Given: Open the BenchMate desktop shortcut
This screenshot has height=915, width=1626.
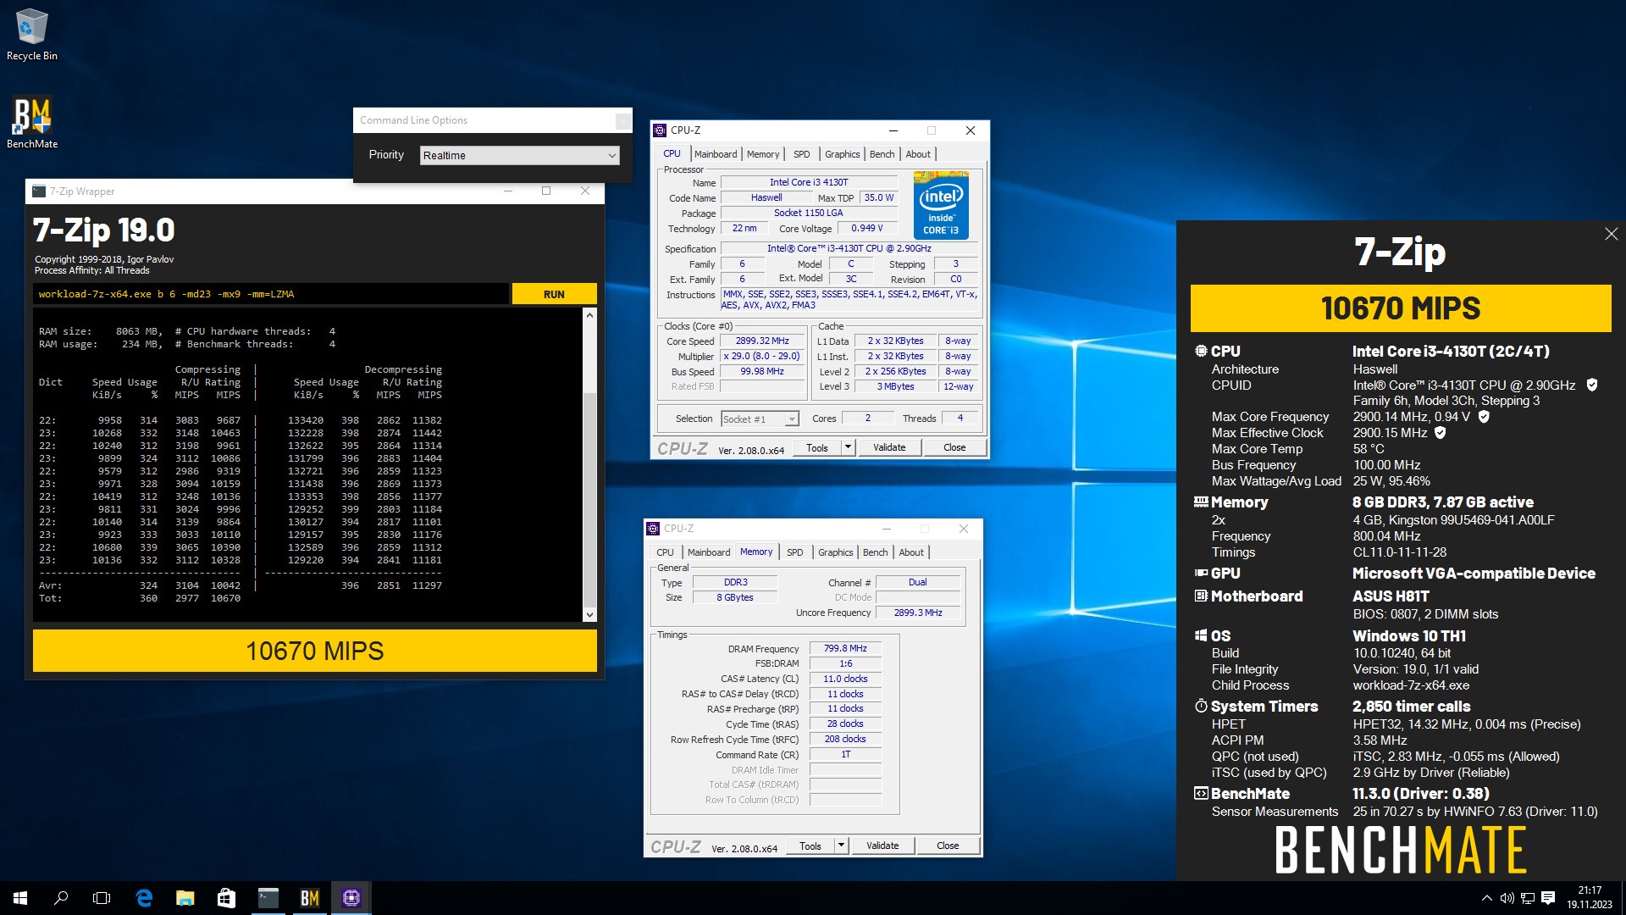Looking at the screenshot, I should pos(32,123).
